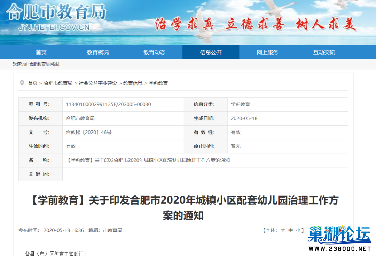Go to 互动交流 navigation tab
376x256 pixels.
click(x=324, y=52)
